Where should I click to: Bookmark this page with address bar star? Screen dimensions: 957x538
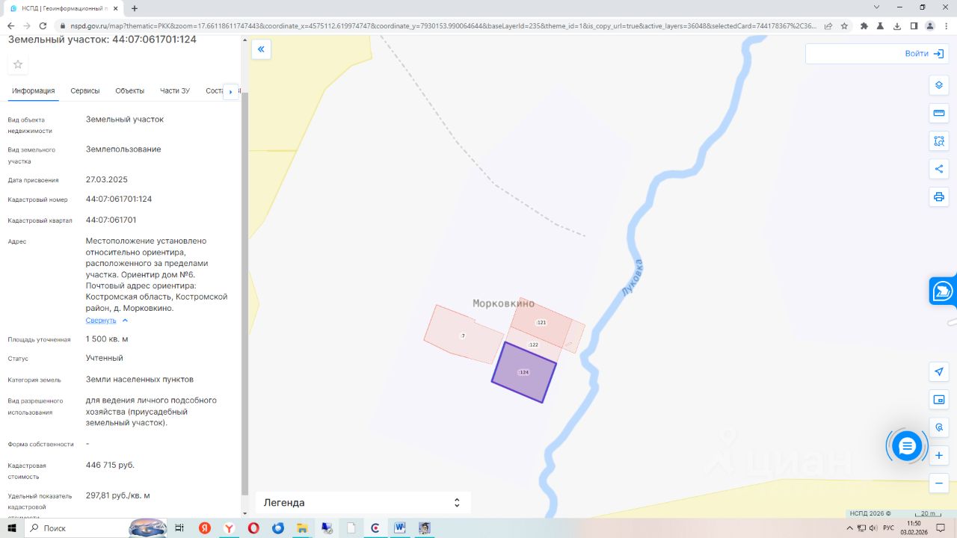[844, 26]
